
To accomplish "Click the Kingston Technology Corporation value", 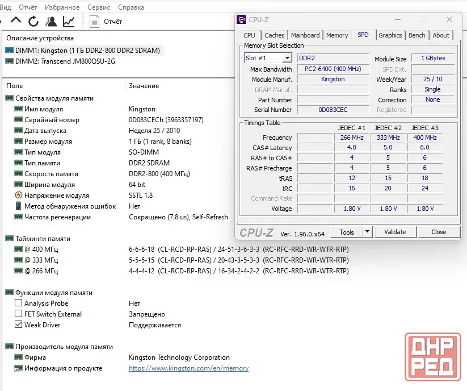I will tap(179, 357).
